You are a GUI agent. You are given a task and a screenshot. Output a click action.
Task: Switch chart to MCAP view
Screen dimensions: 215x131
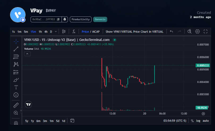[x=96, y=32]
